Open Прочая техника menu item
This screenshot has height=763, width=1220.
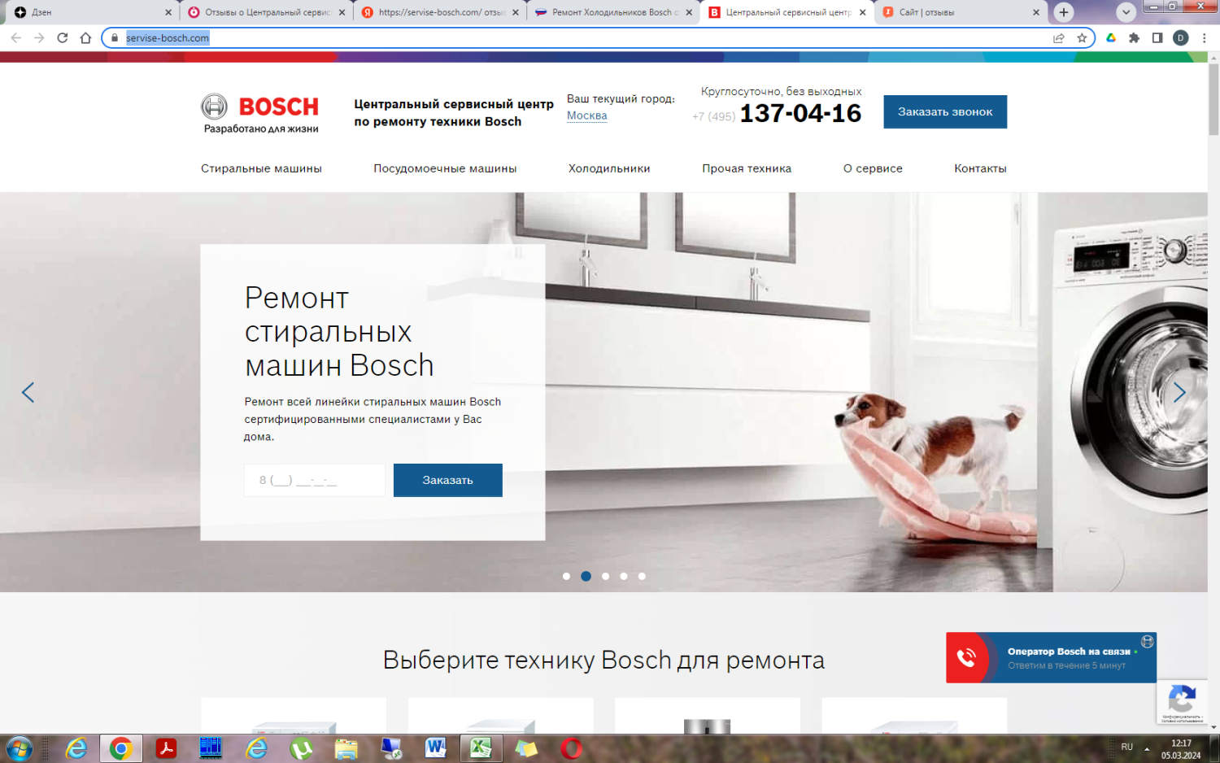747,168
